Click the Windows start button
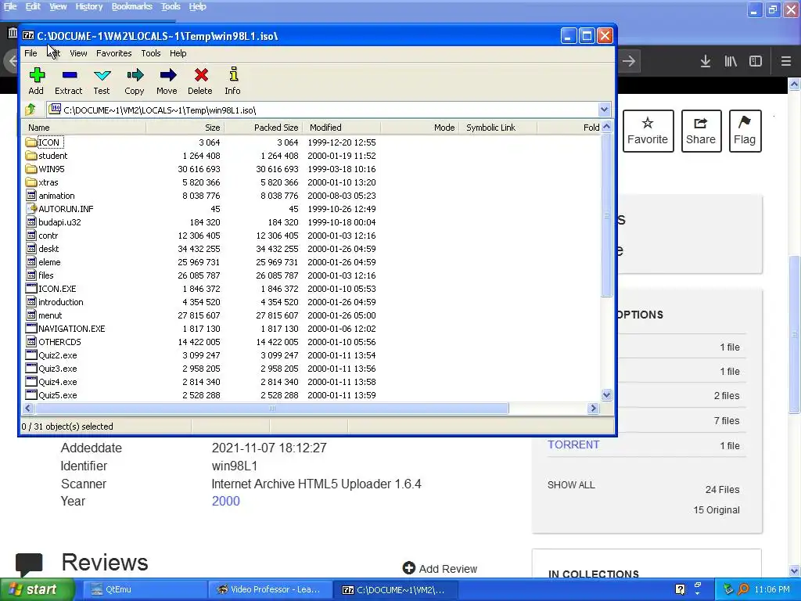801x601 pixels. (x=38, y=589)
